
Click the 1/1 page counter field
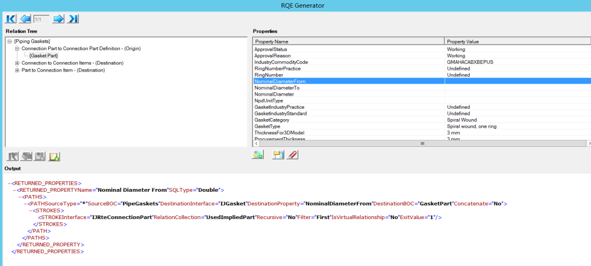(x=42, y=19)
